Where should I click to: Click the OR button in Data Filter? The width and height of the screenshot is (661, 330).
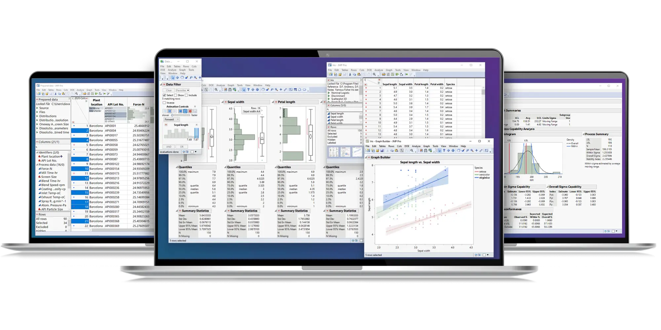[x=182, y=147]
